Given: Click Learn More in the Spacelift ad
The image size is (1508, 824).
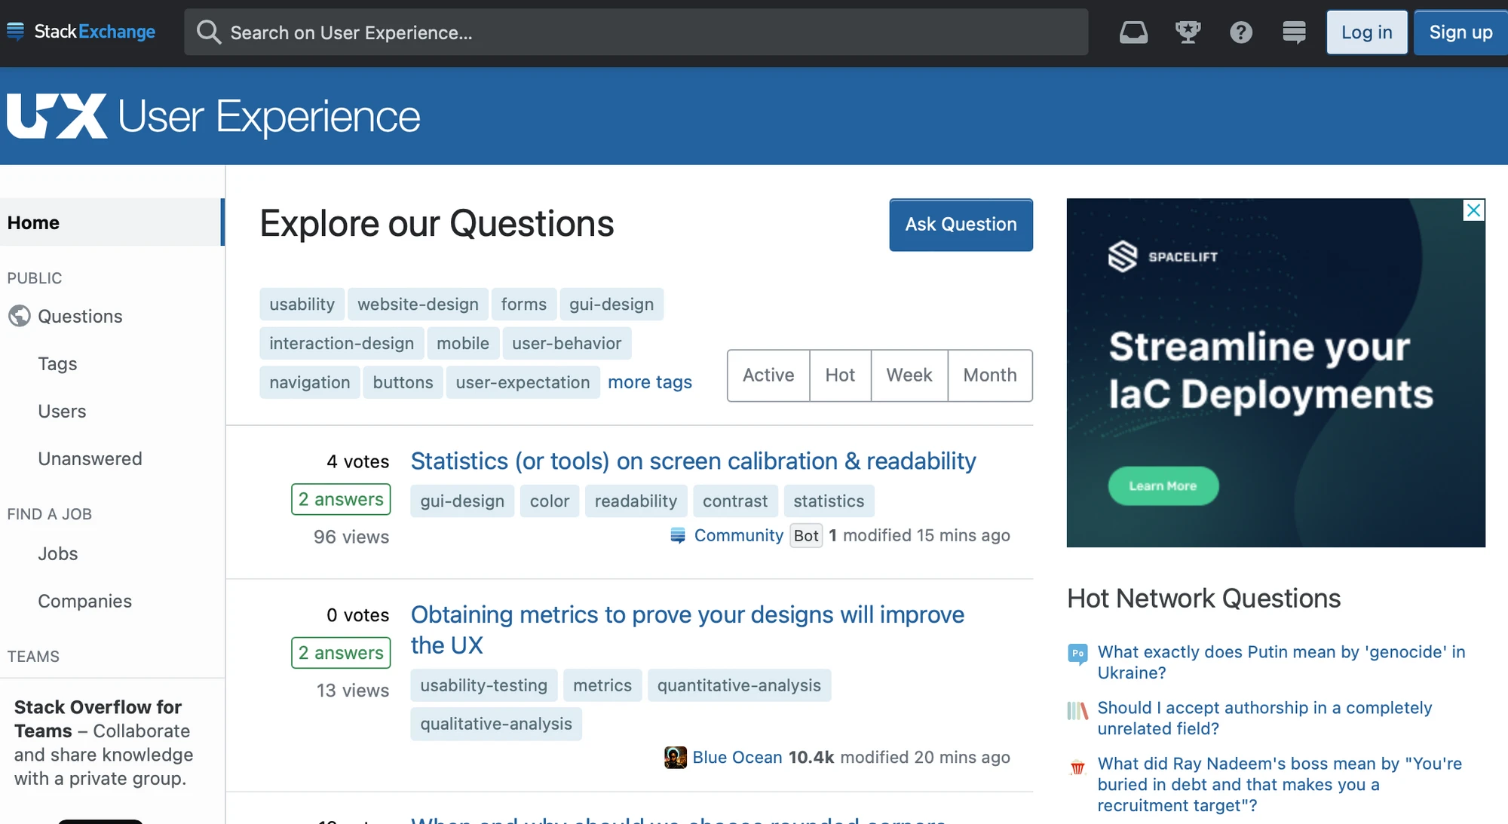Looking at the screenshot, I should 1163,486.
